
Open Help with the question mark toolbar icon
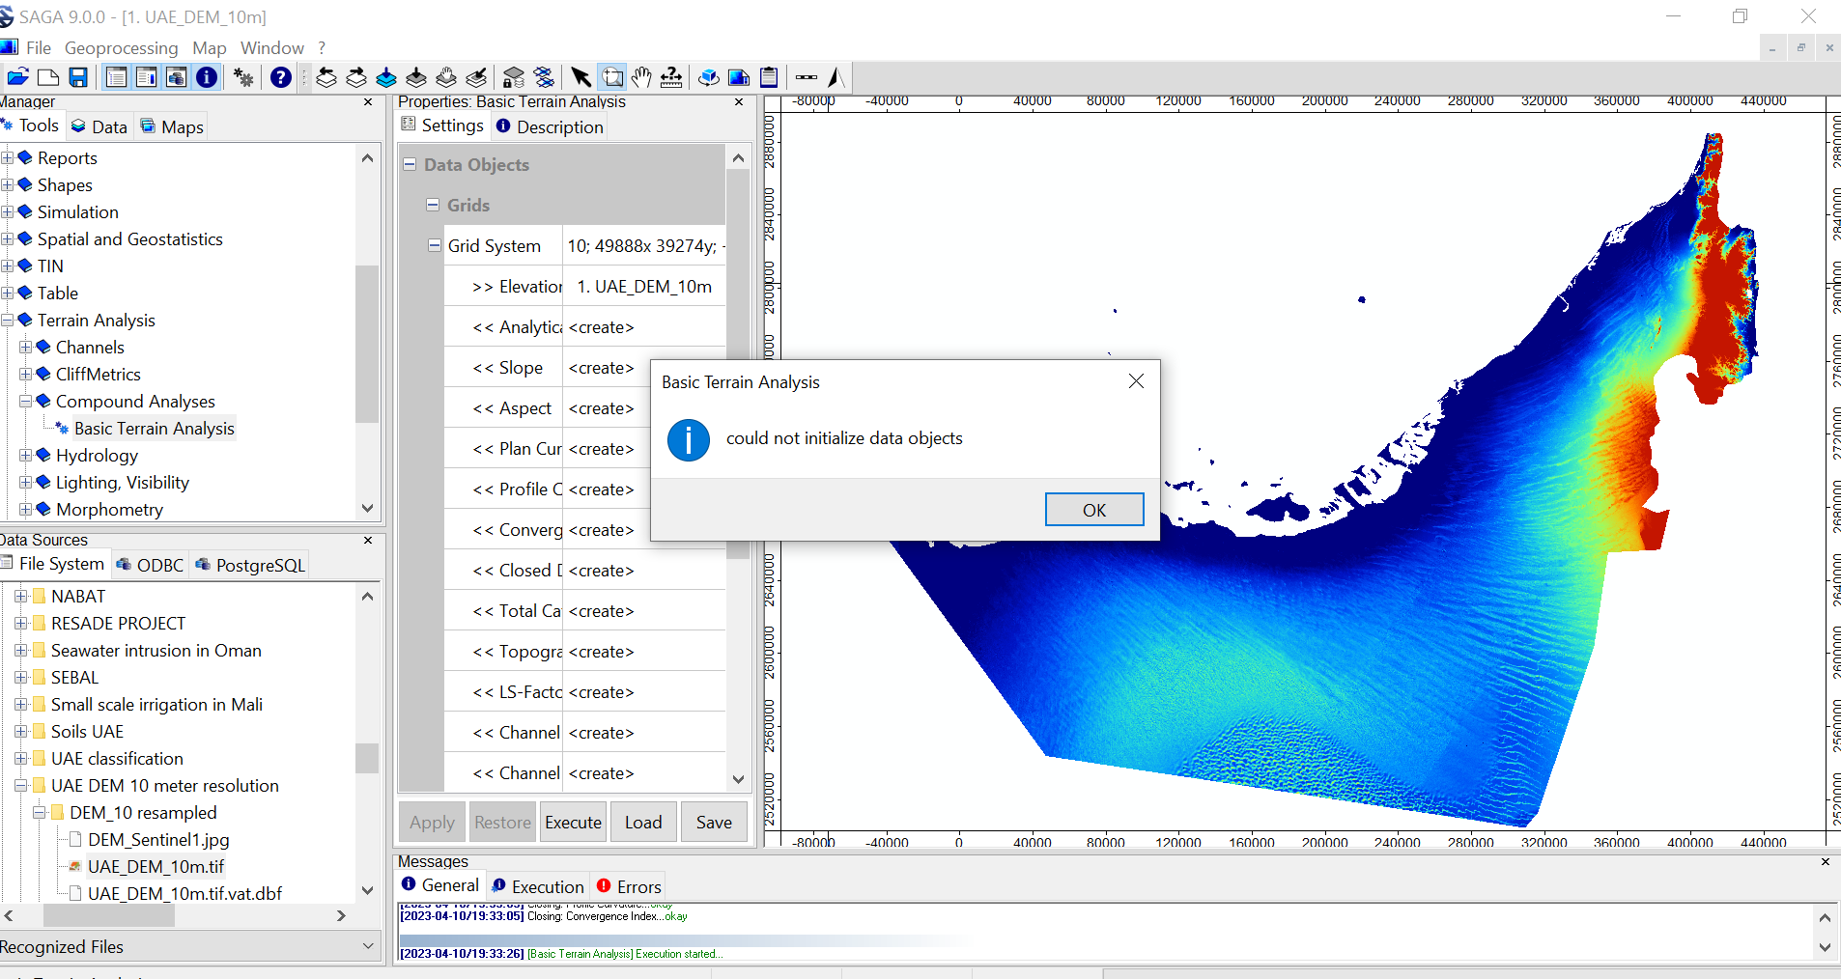coord(280,77)
